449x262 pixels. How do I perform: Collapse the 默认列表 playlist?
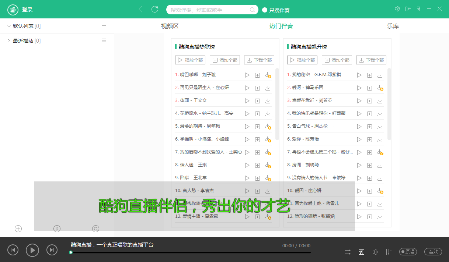9,26
